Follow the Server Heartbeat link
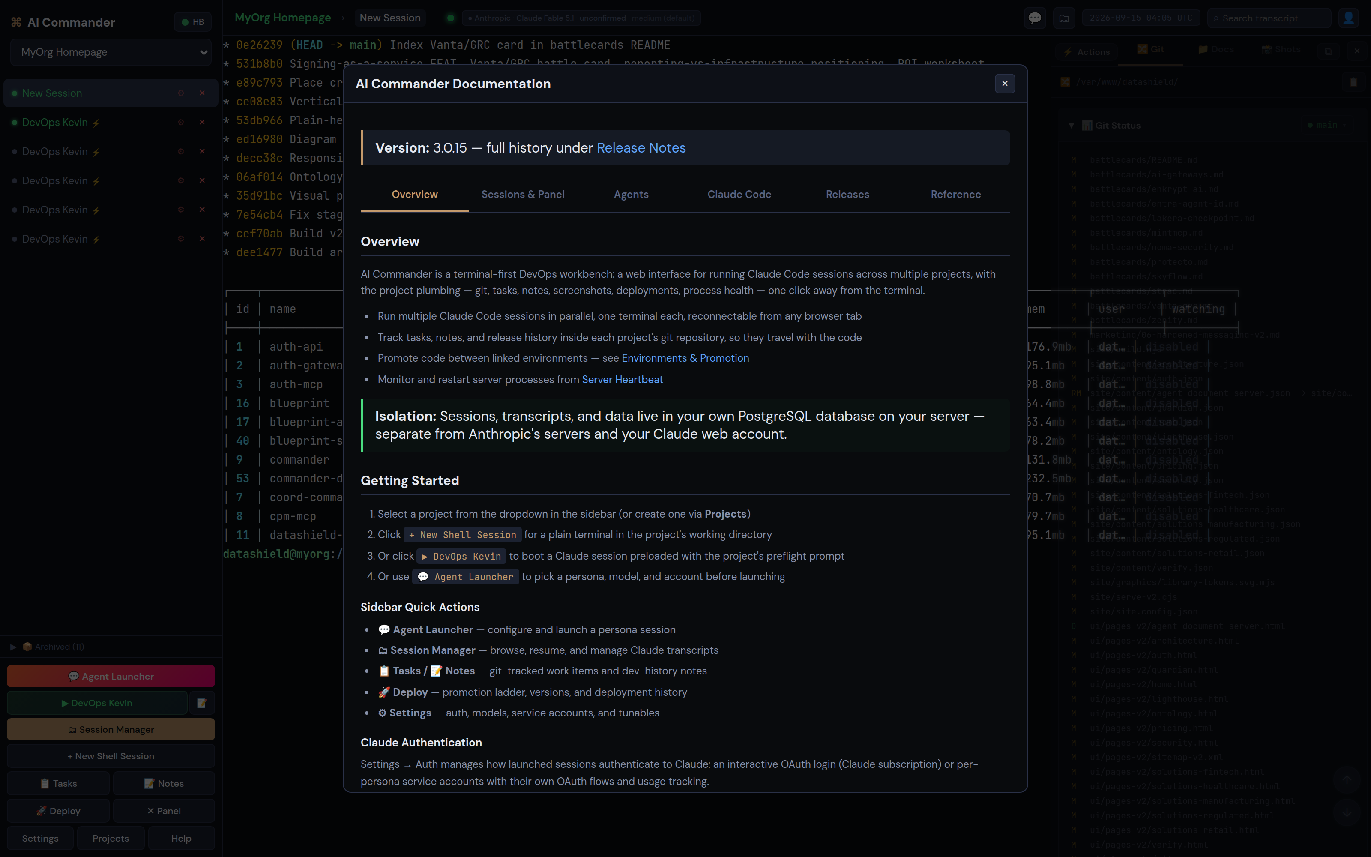 (x=622, y=379)
